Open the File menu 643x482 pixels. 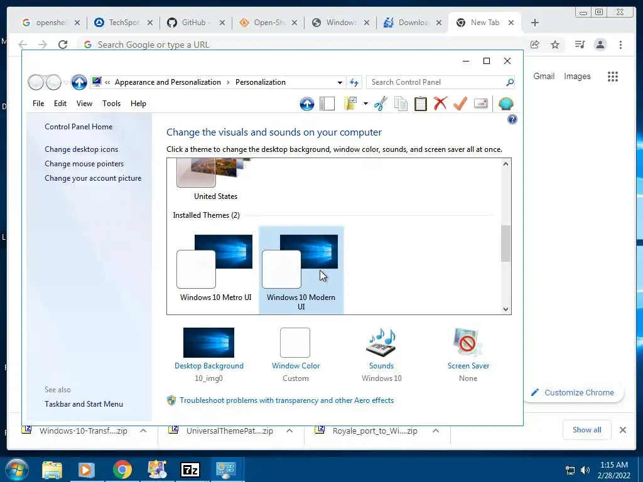point(38,104)
